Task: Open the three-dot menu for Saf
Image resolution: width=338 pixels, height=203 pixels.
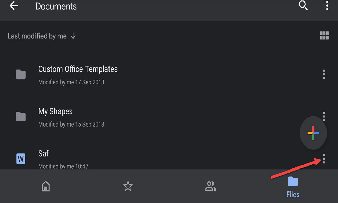Action: point(324,159)
